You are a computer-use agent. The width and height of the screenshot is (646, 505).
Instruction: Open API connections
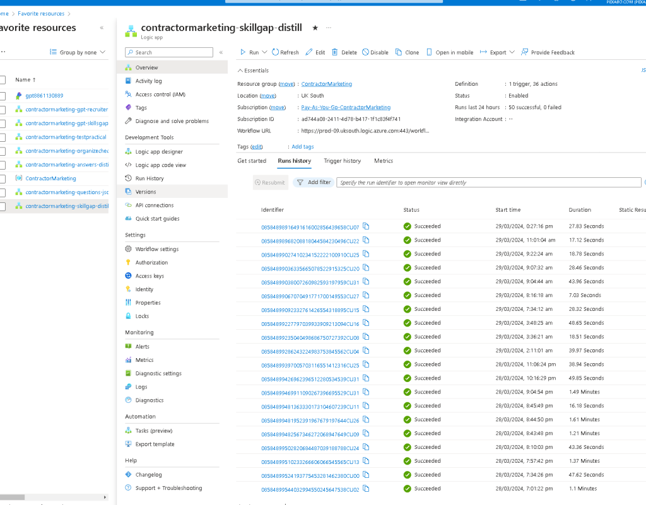click(x=155, y=205)
